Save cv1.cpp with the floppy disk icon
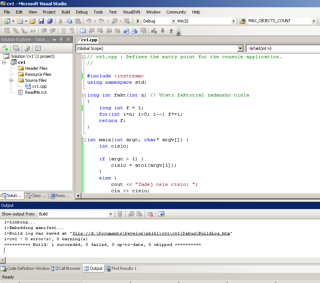 pyautogui.click(x=41, y=21)
